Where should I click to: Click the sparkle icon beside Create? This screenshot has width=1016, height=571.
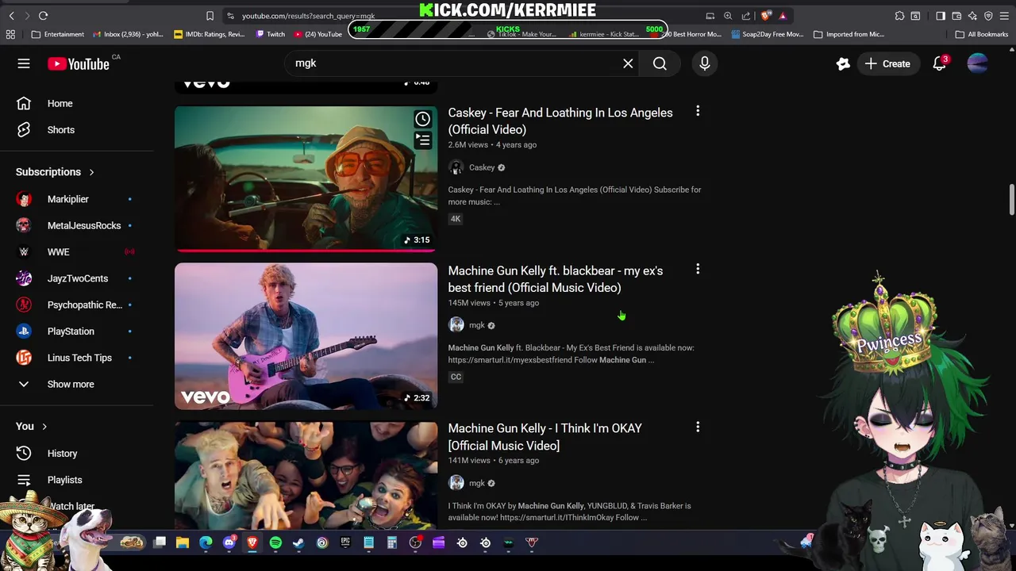843,63
